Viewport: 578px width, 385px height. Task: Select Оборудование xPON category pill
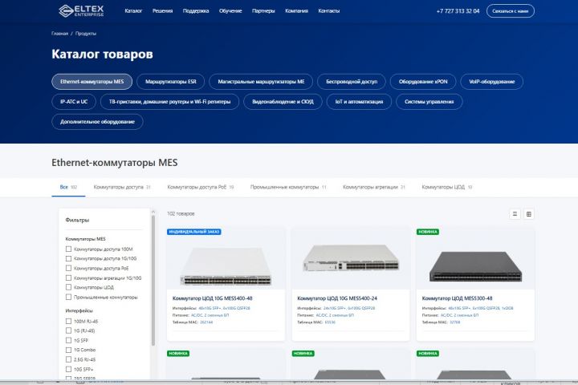click(x=423, y=82)
